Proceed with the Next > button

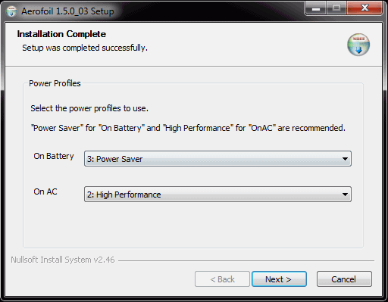(279, 279)
